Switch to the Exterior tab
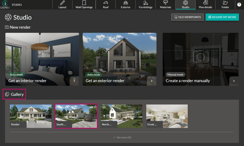 click(126, 5)
